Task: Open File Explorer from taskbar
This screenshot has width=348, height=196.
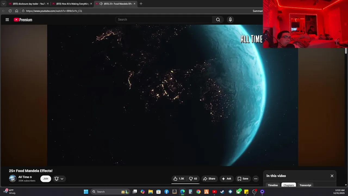Action: tap(150, 192)
